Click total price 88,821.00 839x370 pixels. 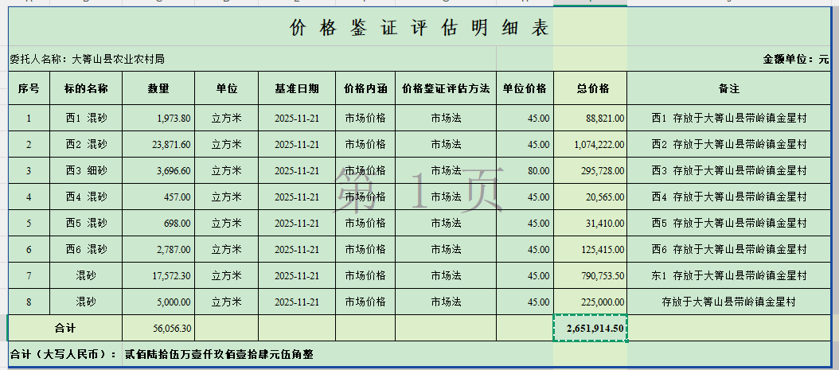tap(590, 119)
